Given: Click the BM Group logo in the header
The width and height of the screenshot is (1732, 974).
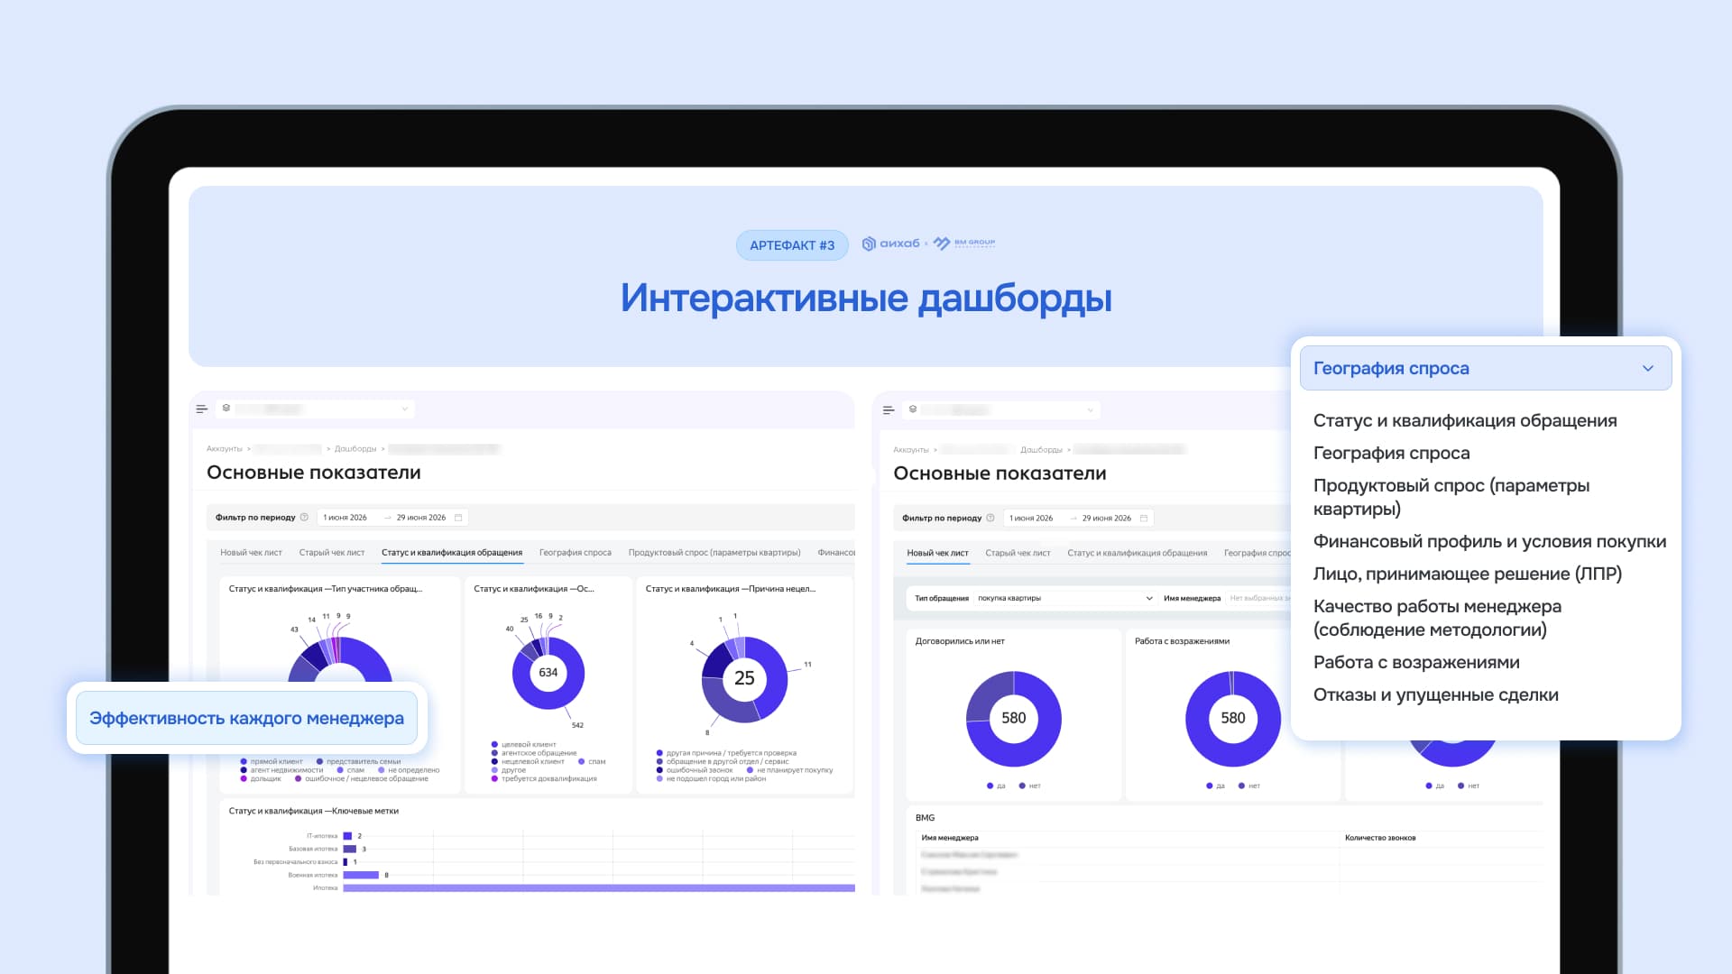Looking at the screenshot, I should click(964, 243).
